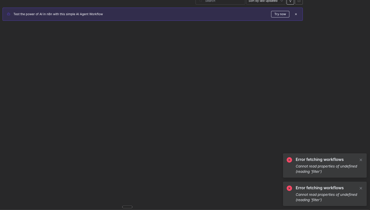Click the "Error fetching workflows" heading on top toast

point(320,159)
